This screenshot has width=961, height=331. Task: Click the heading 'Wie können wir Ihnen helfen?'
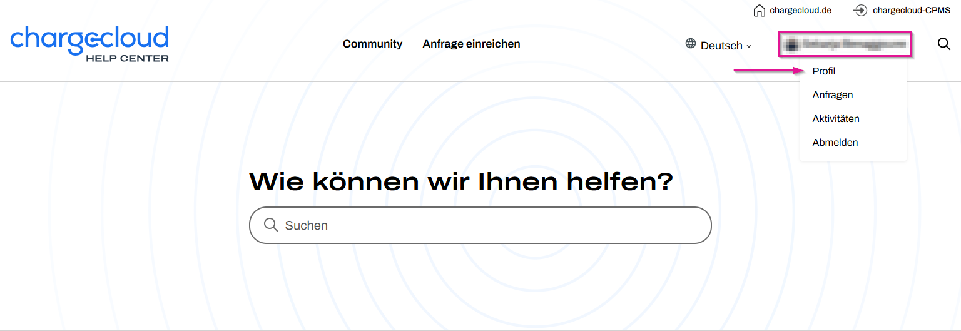(x=461, y=181)
